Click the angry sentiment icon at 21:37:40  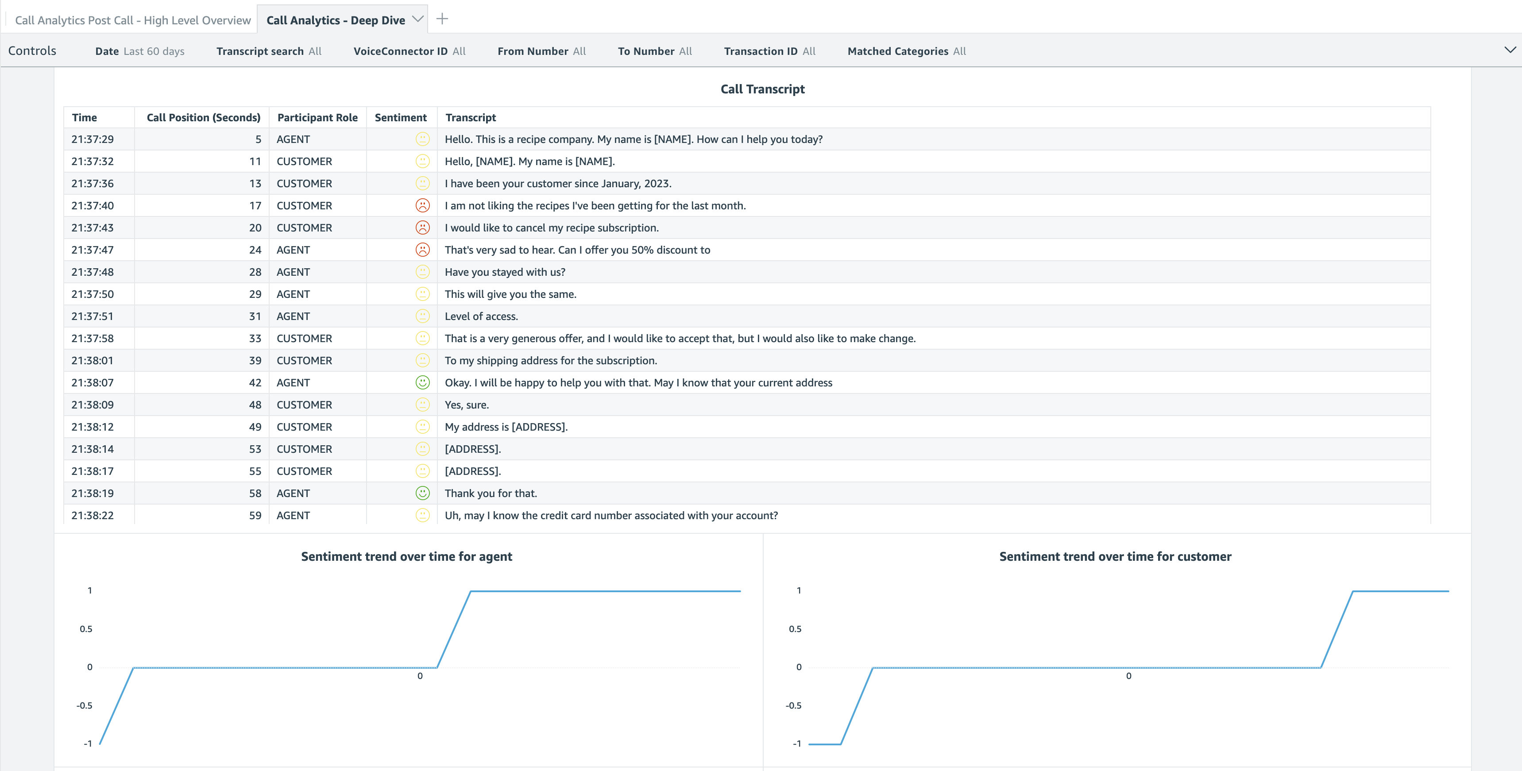423,205
